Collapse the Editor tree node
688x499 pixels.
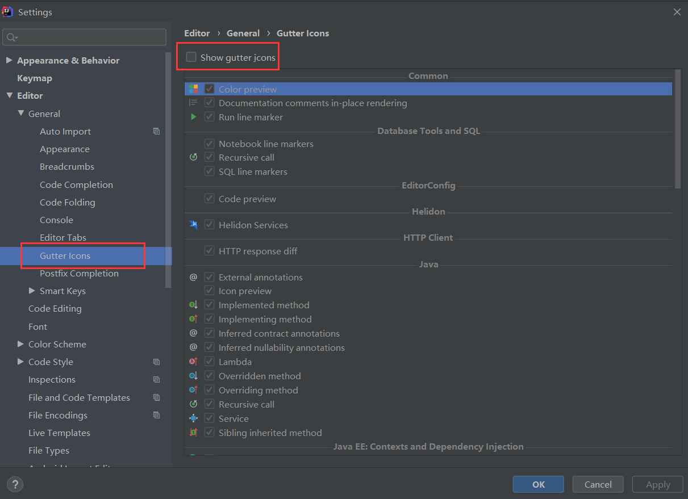tap(9, 95)
